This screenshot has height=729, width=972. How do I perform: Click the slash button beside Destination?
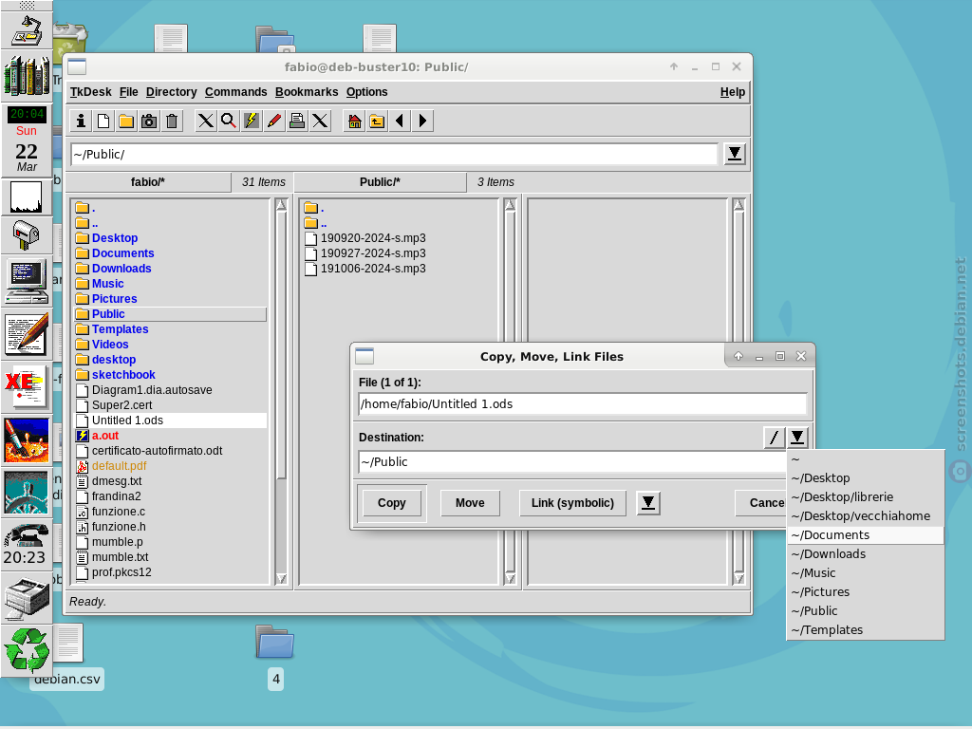775,437
